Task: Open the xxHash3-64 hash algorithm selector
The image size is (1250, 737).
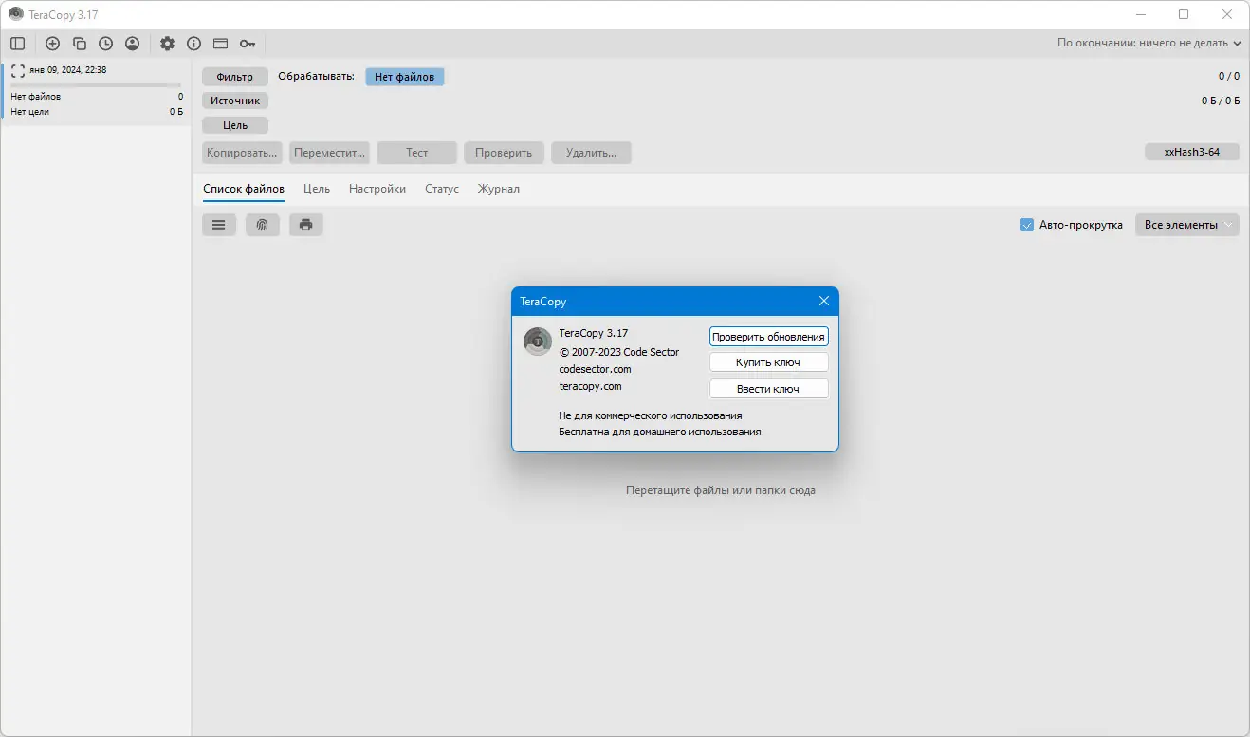Action: (x=1192, y=152)
